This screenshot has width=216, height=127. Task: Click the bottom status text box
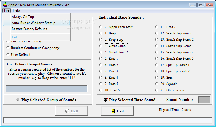pos(107,120)
